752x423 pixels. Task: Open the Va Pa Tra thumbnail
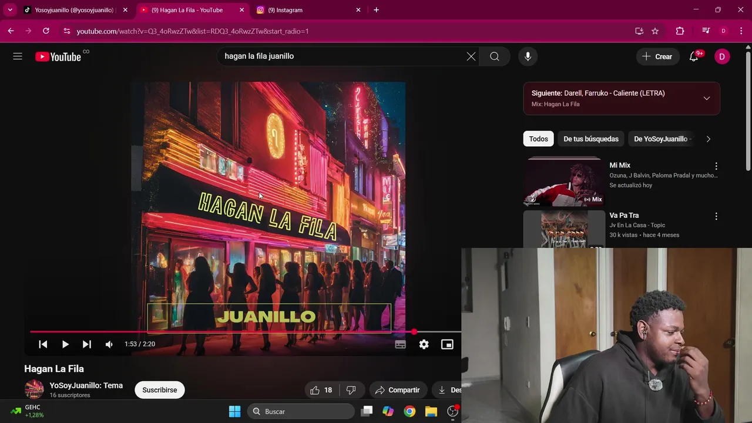(563, 229)
